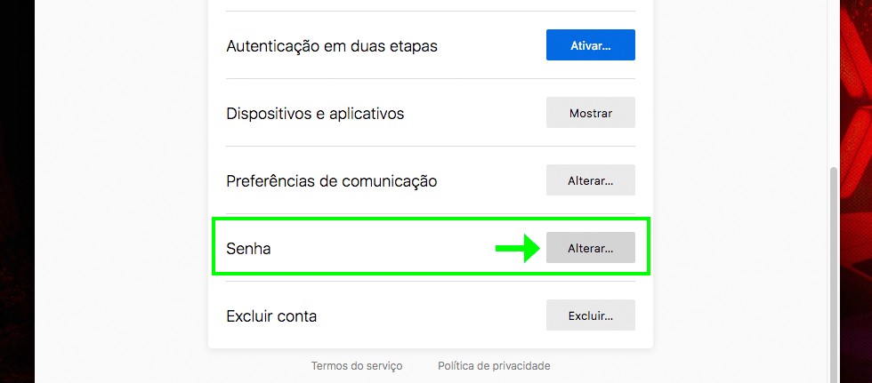Click Ativar button for two-step authentication

click(590, 45)
